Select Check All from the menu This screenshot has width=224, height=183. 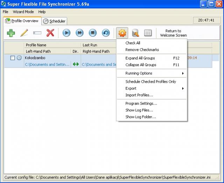click(x=133, y=43)
